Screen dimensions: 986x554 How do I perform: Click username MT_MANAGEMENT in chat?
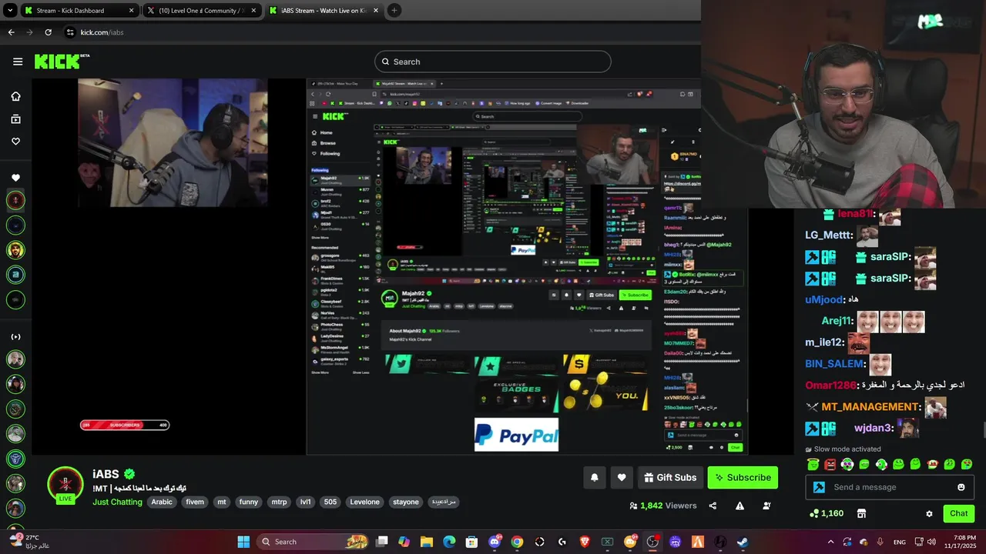tap(870, 407)
